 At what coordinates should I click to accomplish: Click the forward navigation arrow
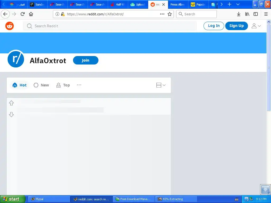14,14
